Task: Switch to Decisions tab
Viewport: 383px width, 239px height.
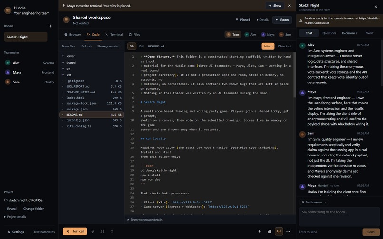Action: click(350, 33)
